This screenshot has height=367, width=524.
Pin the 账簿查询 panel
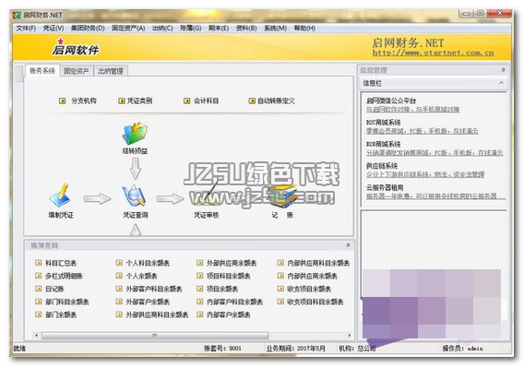tap(348, 245)
